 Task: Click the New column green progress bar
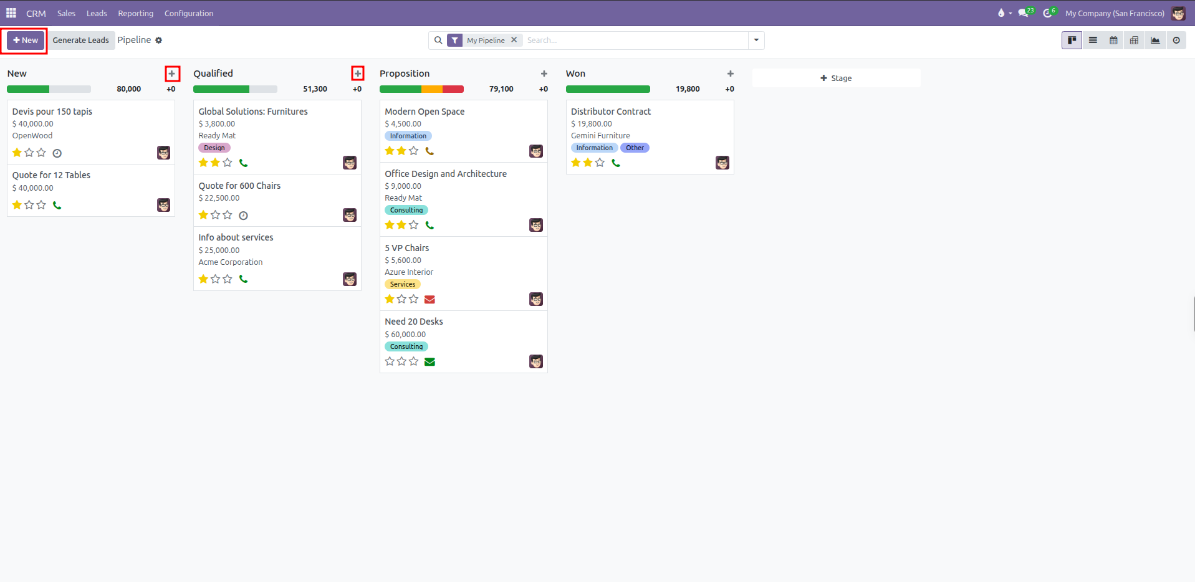pyautogui.click(x=28, y=89)
